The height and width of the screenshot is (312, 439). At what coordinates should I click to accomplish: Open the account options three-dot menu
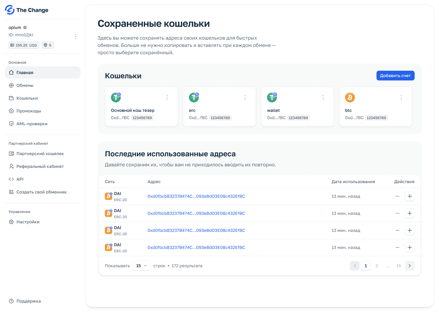[x=76, y=36]
